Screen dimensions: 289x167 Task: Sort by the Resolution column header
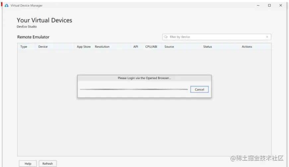102,46
